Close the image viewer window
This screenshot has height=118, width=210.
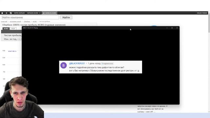coord(177,28)
